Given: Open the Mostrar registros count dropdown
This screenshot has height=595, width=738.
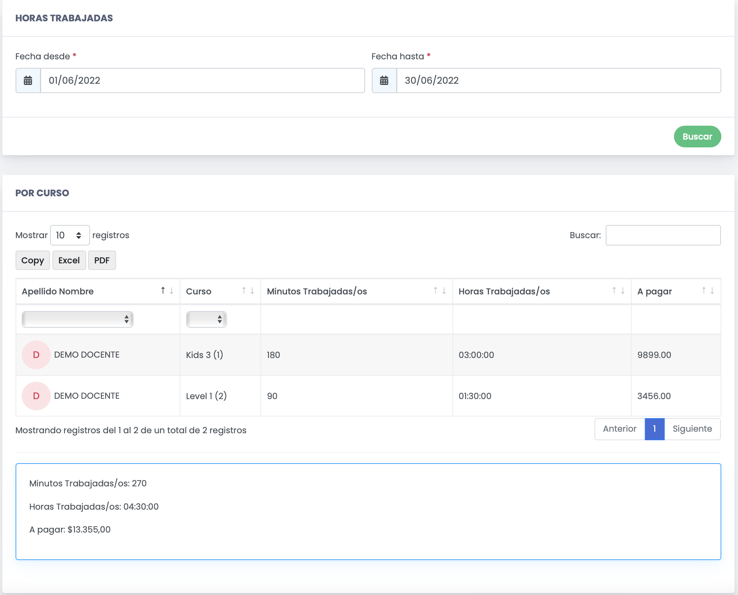Looking at the screenshot, I should (x=70, y=235).
